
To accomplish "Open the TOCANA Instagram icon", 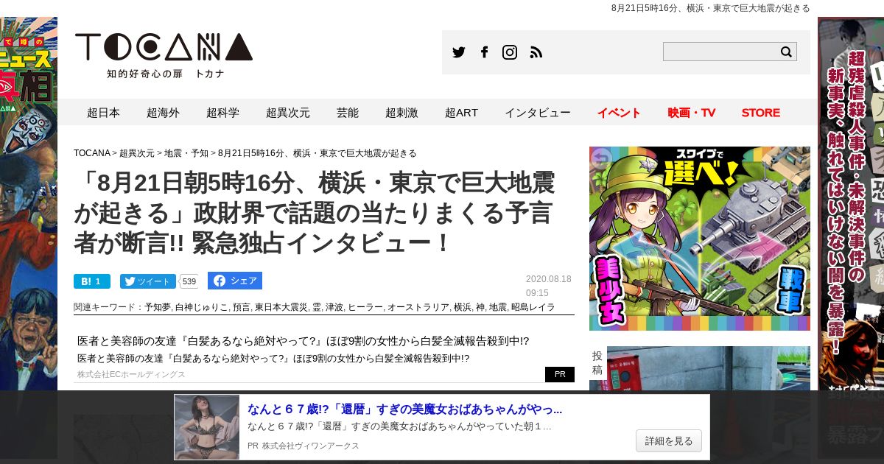I will [x=510, y=52].
